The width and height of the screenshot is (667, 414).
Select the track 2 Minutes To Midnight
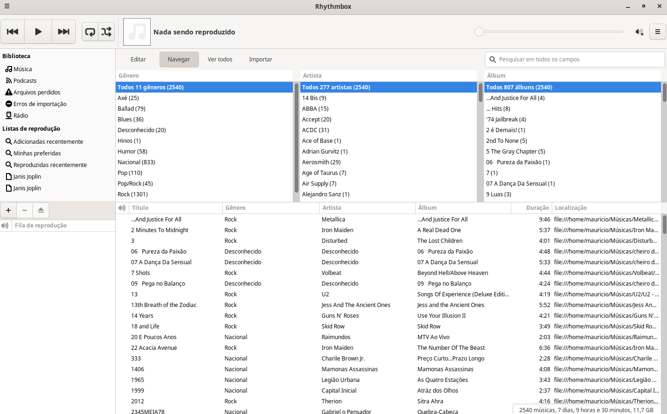click(x=388, y=230)
